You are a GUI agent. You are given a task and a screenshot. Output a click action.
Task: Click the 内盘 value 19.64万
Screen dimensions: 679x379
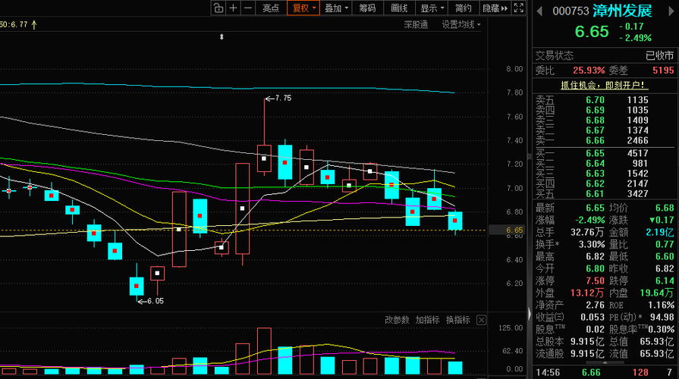tap(657, 293)
